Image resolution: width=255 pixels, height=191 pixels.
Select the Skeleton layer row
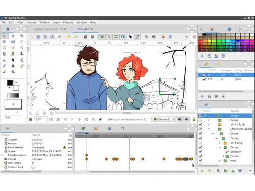225,152
